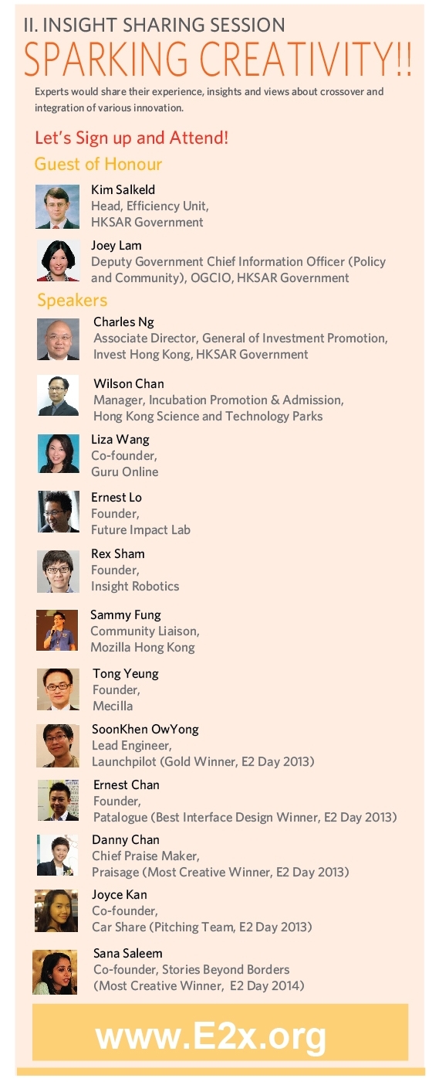The width and height of the screenshot is (439, 1082).
Task: Select the Guest of Honour heading
Action: (99, 164)
